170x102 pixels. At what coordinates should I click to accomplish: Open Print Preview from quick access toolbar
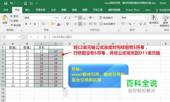pos(25,3)
